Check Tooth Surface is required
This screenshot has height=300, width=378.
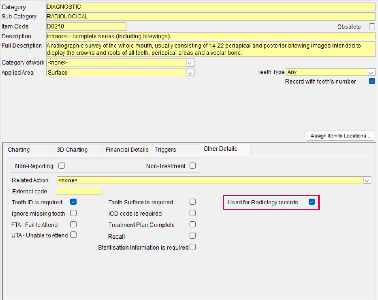[192, 202]
